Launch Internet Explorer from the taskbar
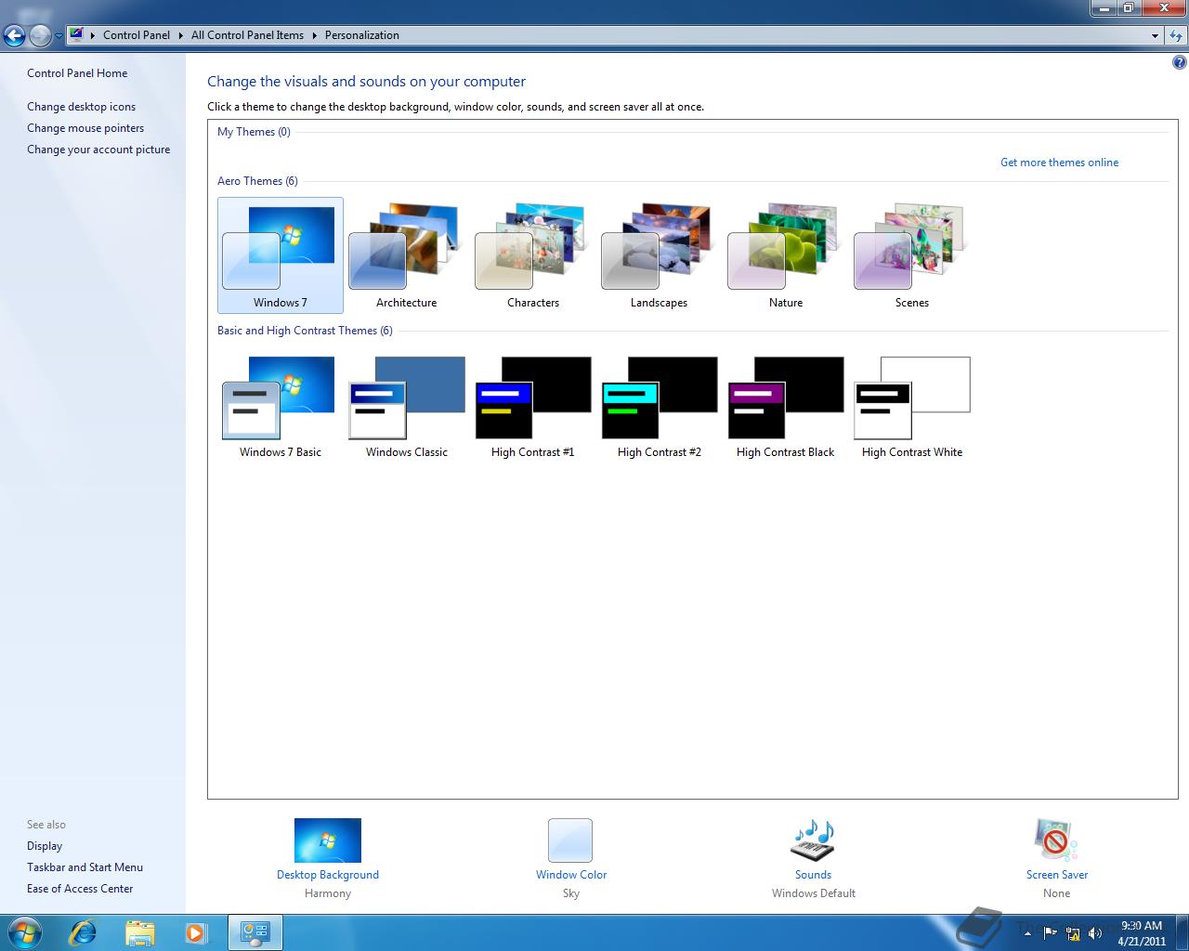This screenshot has height=951, width=1189. pos(83,932)
